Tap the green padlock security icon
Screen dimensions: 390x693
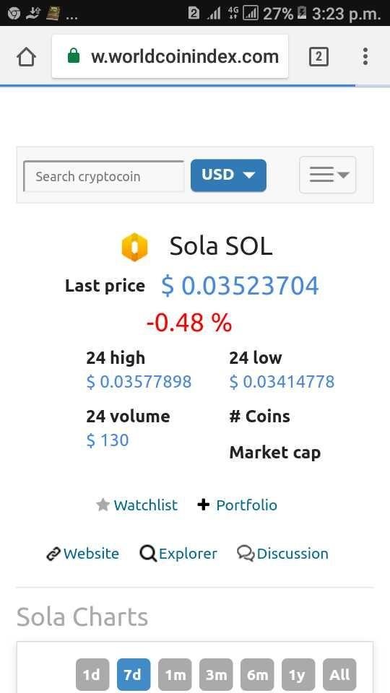[x=74, y=56]
